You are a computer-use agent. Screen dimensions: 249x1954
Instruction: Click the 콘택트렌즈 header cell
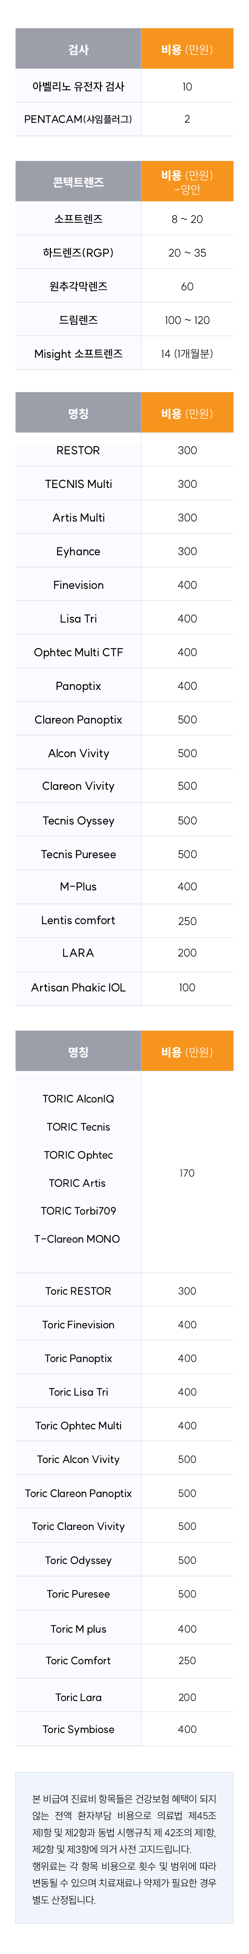[78, 182]
